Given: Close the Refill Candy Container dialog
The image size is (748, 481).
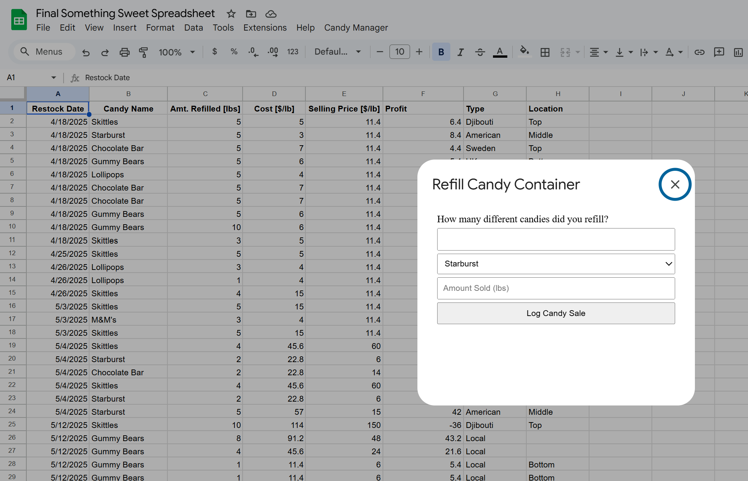Looking at the screenshot, I should click(675, 184).
